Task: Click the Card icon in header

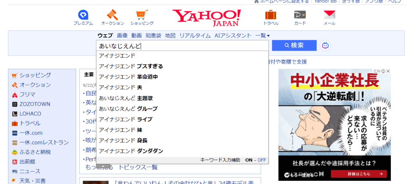Action: [x=300, y=15]
